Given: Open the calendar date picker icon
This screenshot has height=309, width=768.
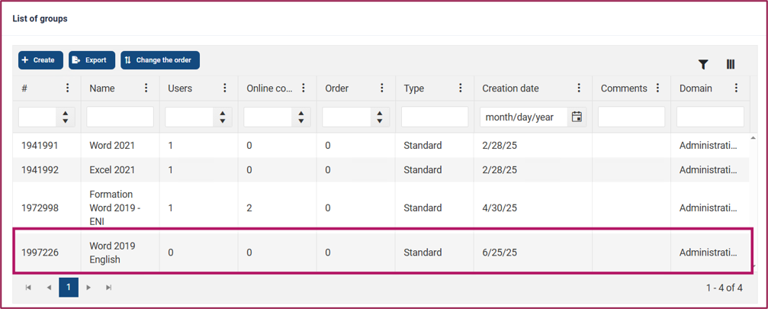Looking at the screenshot, I should coord(577,117).
